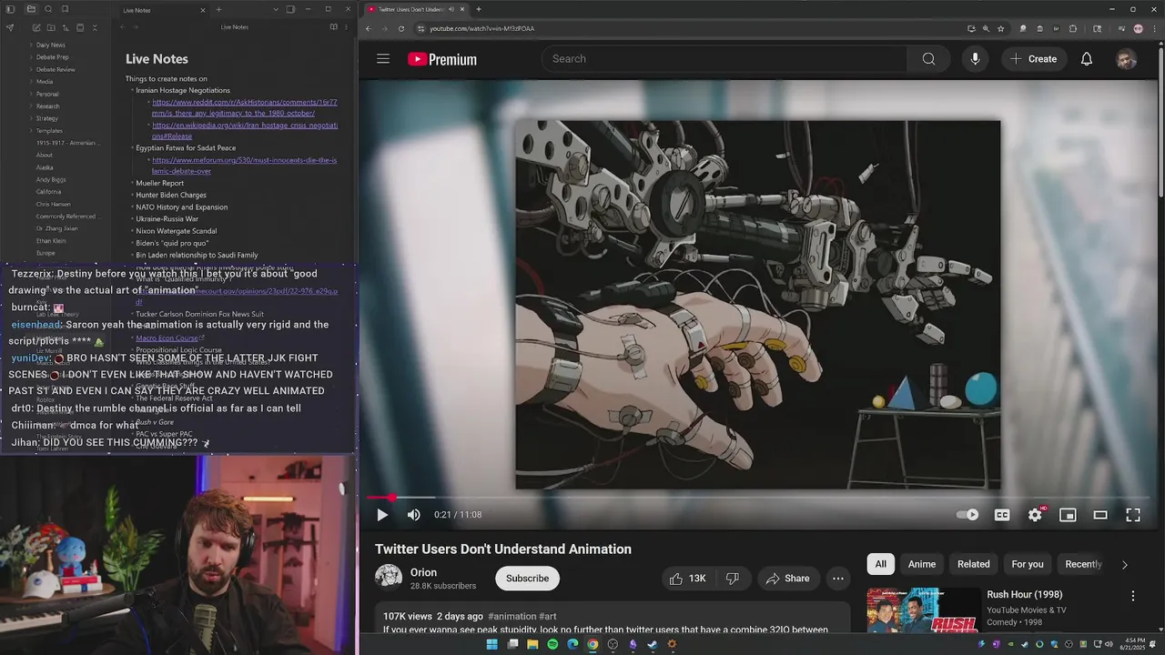
Task: Enter fullscreen on the video
Action: (x=1133, y=515)
